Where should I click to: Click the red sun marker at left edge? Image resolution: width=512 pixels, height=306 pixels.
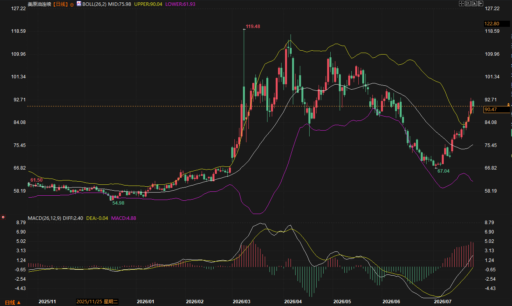[3, 217]
